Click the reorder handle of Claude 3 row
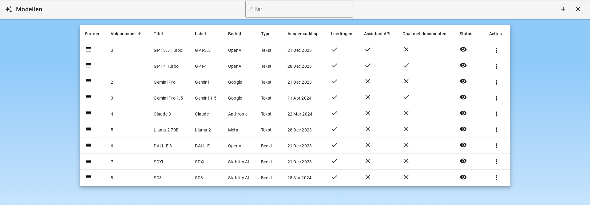The height and width of the screenshot is (205, 590). pos(89,113)
